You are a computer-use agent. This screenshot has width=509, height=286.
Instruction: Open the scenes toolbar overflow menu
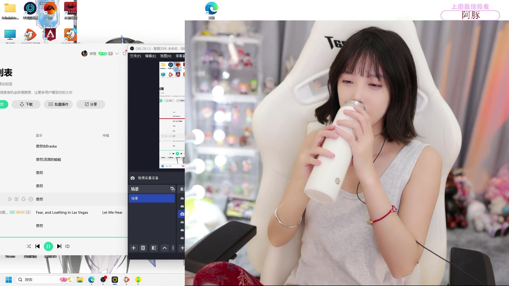173,248
